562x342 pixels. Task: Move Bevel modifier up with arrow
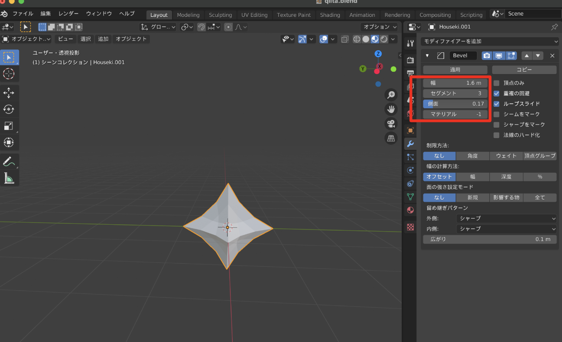point(526,56)
